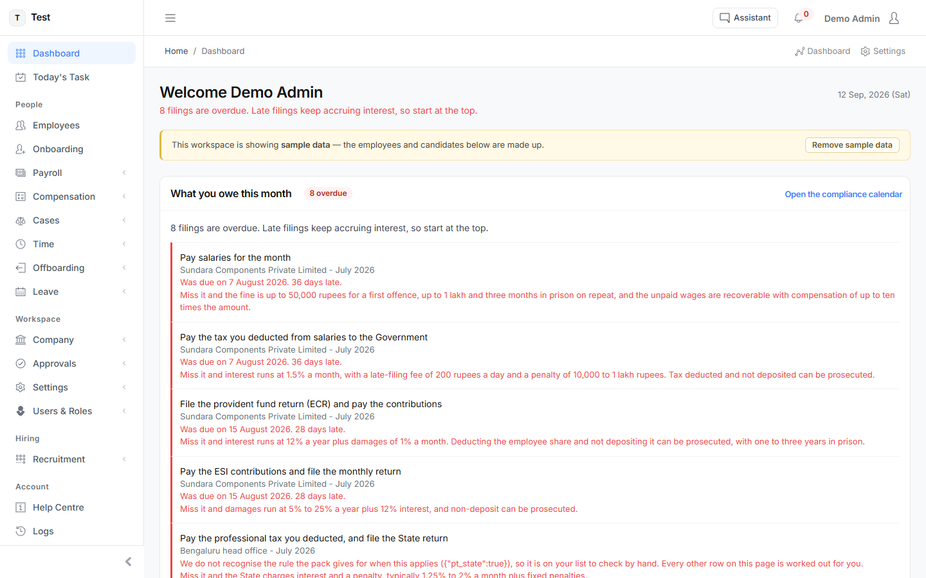This screenshot has height=578, width=926.
Task: Click the Approvals checkmark-circle icon
Action: [x=21, y=363]
